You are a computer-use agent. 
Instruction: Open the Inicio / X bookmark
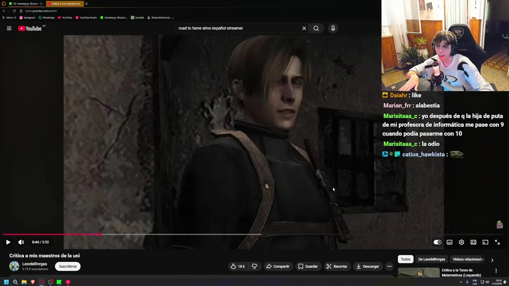[x=9, y=17]
